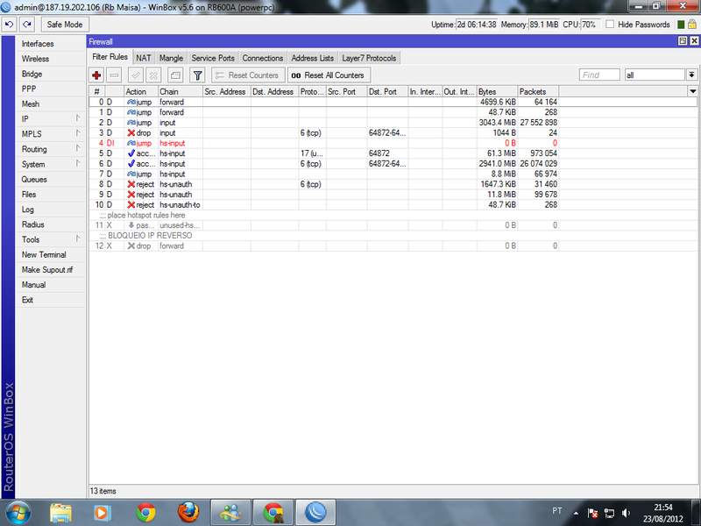This screenshot has width=701, height=526.
Task: Click Reset All Counters button
Action: click(x=329, y=75)
